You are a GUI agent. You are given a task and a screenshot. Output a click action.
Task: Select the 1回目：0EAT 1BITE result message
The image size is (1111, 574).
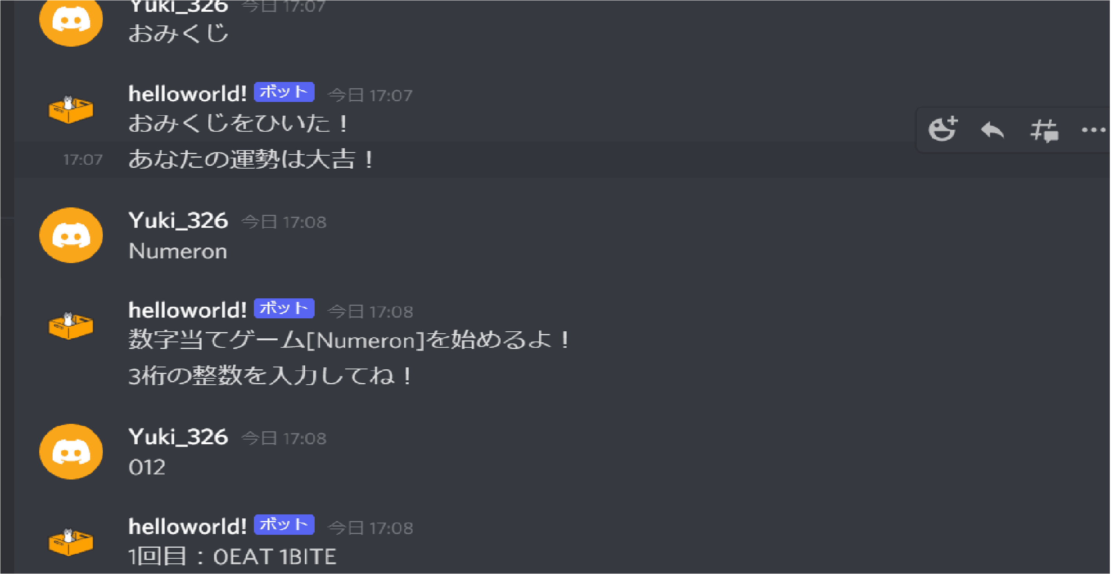coord(233,556)
